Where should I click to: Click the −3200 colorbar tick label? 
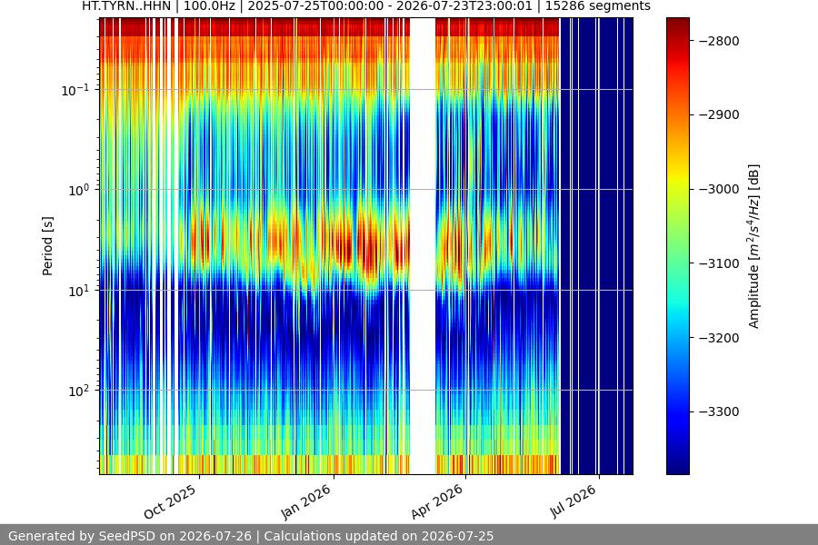719,338
